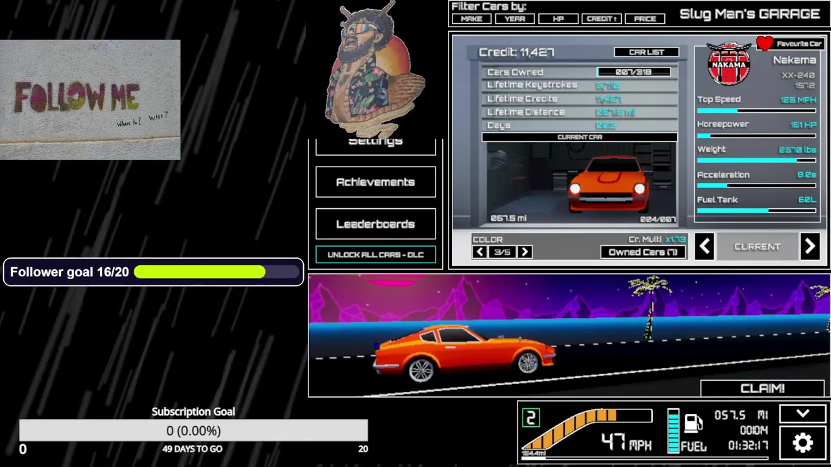Screen dimensions: 831x467
Task: Click the Top Speed stat bar
Action: point(756,111)
